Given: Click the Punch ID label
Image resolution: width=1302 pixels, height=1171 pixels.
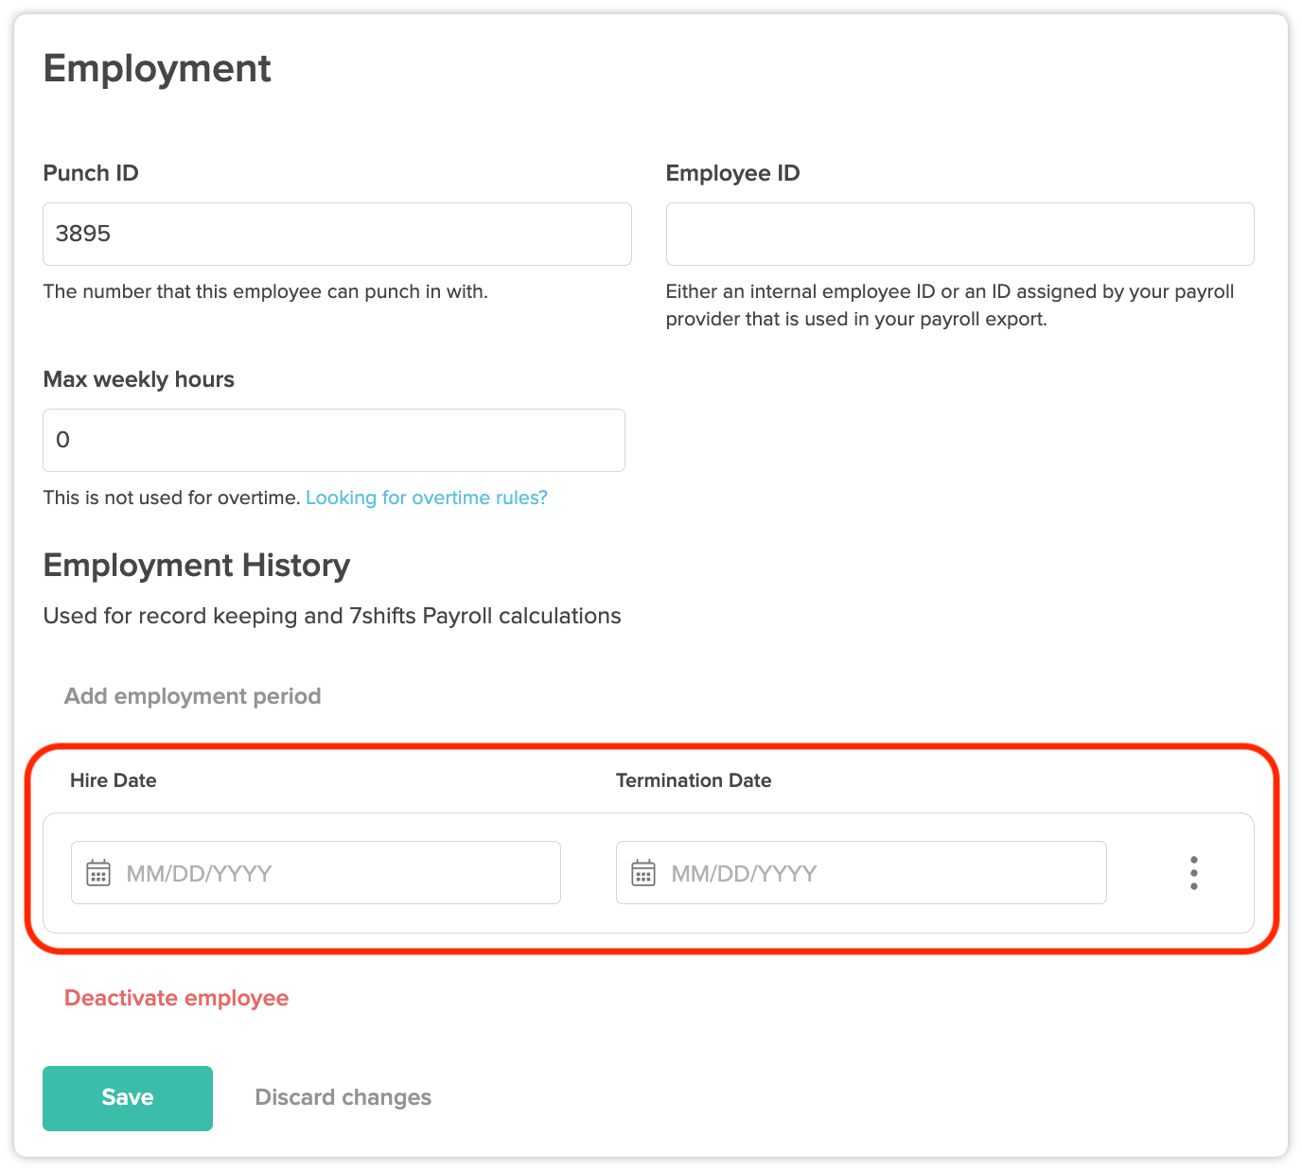Looking at the screenshot, I should click(91, 173).
